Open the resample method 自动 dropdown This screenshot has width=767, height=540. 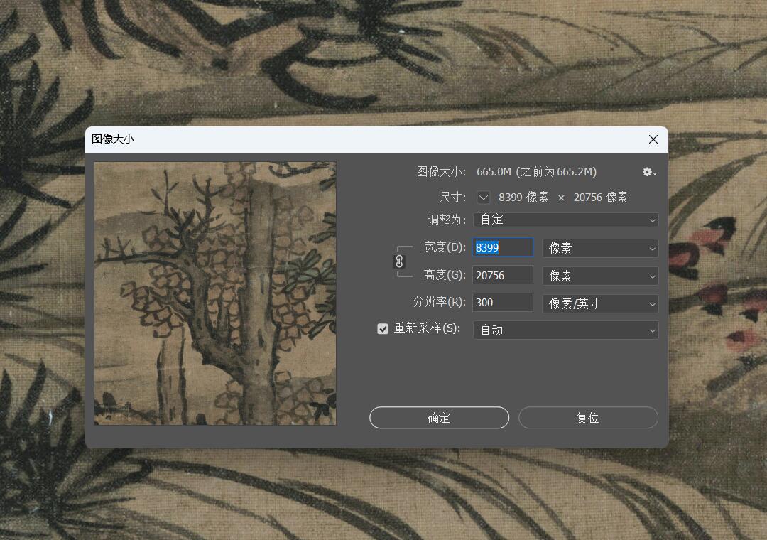(565, 330)
